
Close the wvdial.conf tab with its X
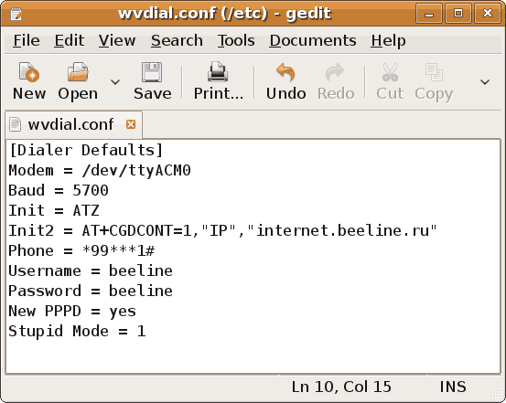pyautogui.click(x=131, y=124)
